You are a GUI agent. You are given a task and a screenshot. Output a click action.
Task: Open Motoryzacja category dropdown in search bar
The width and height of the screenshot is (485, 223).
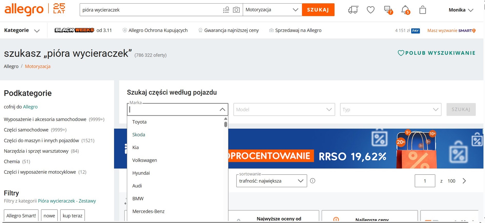point(272,10)
